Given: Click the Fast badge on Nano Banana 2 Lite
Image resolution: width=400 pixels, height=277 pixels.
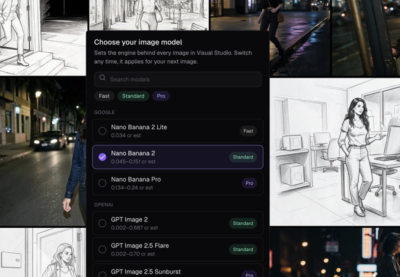Looking at the screenshot, I should click(x=248, y=131).
